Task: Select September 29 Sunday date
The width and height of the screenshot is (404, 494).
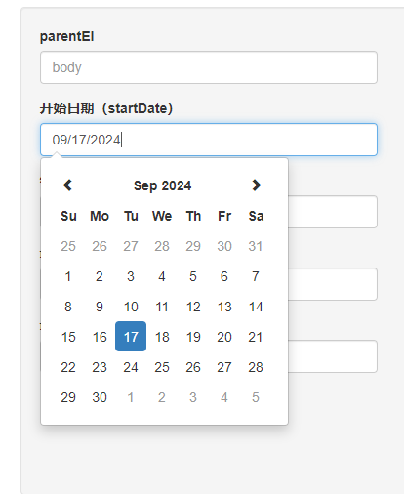Action: pyautogui.click(x=68, y=397)
